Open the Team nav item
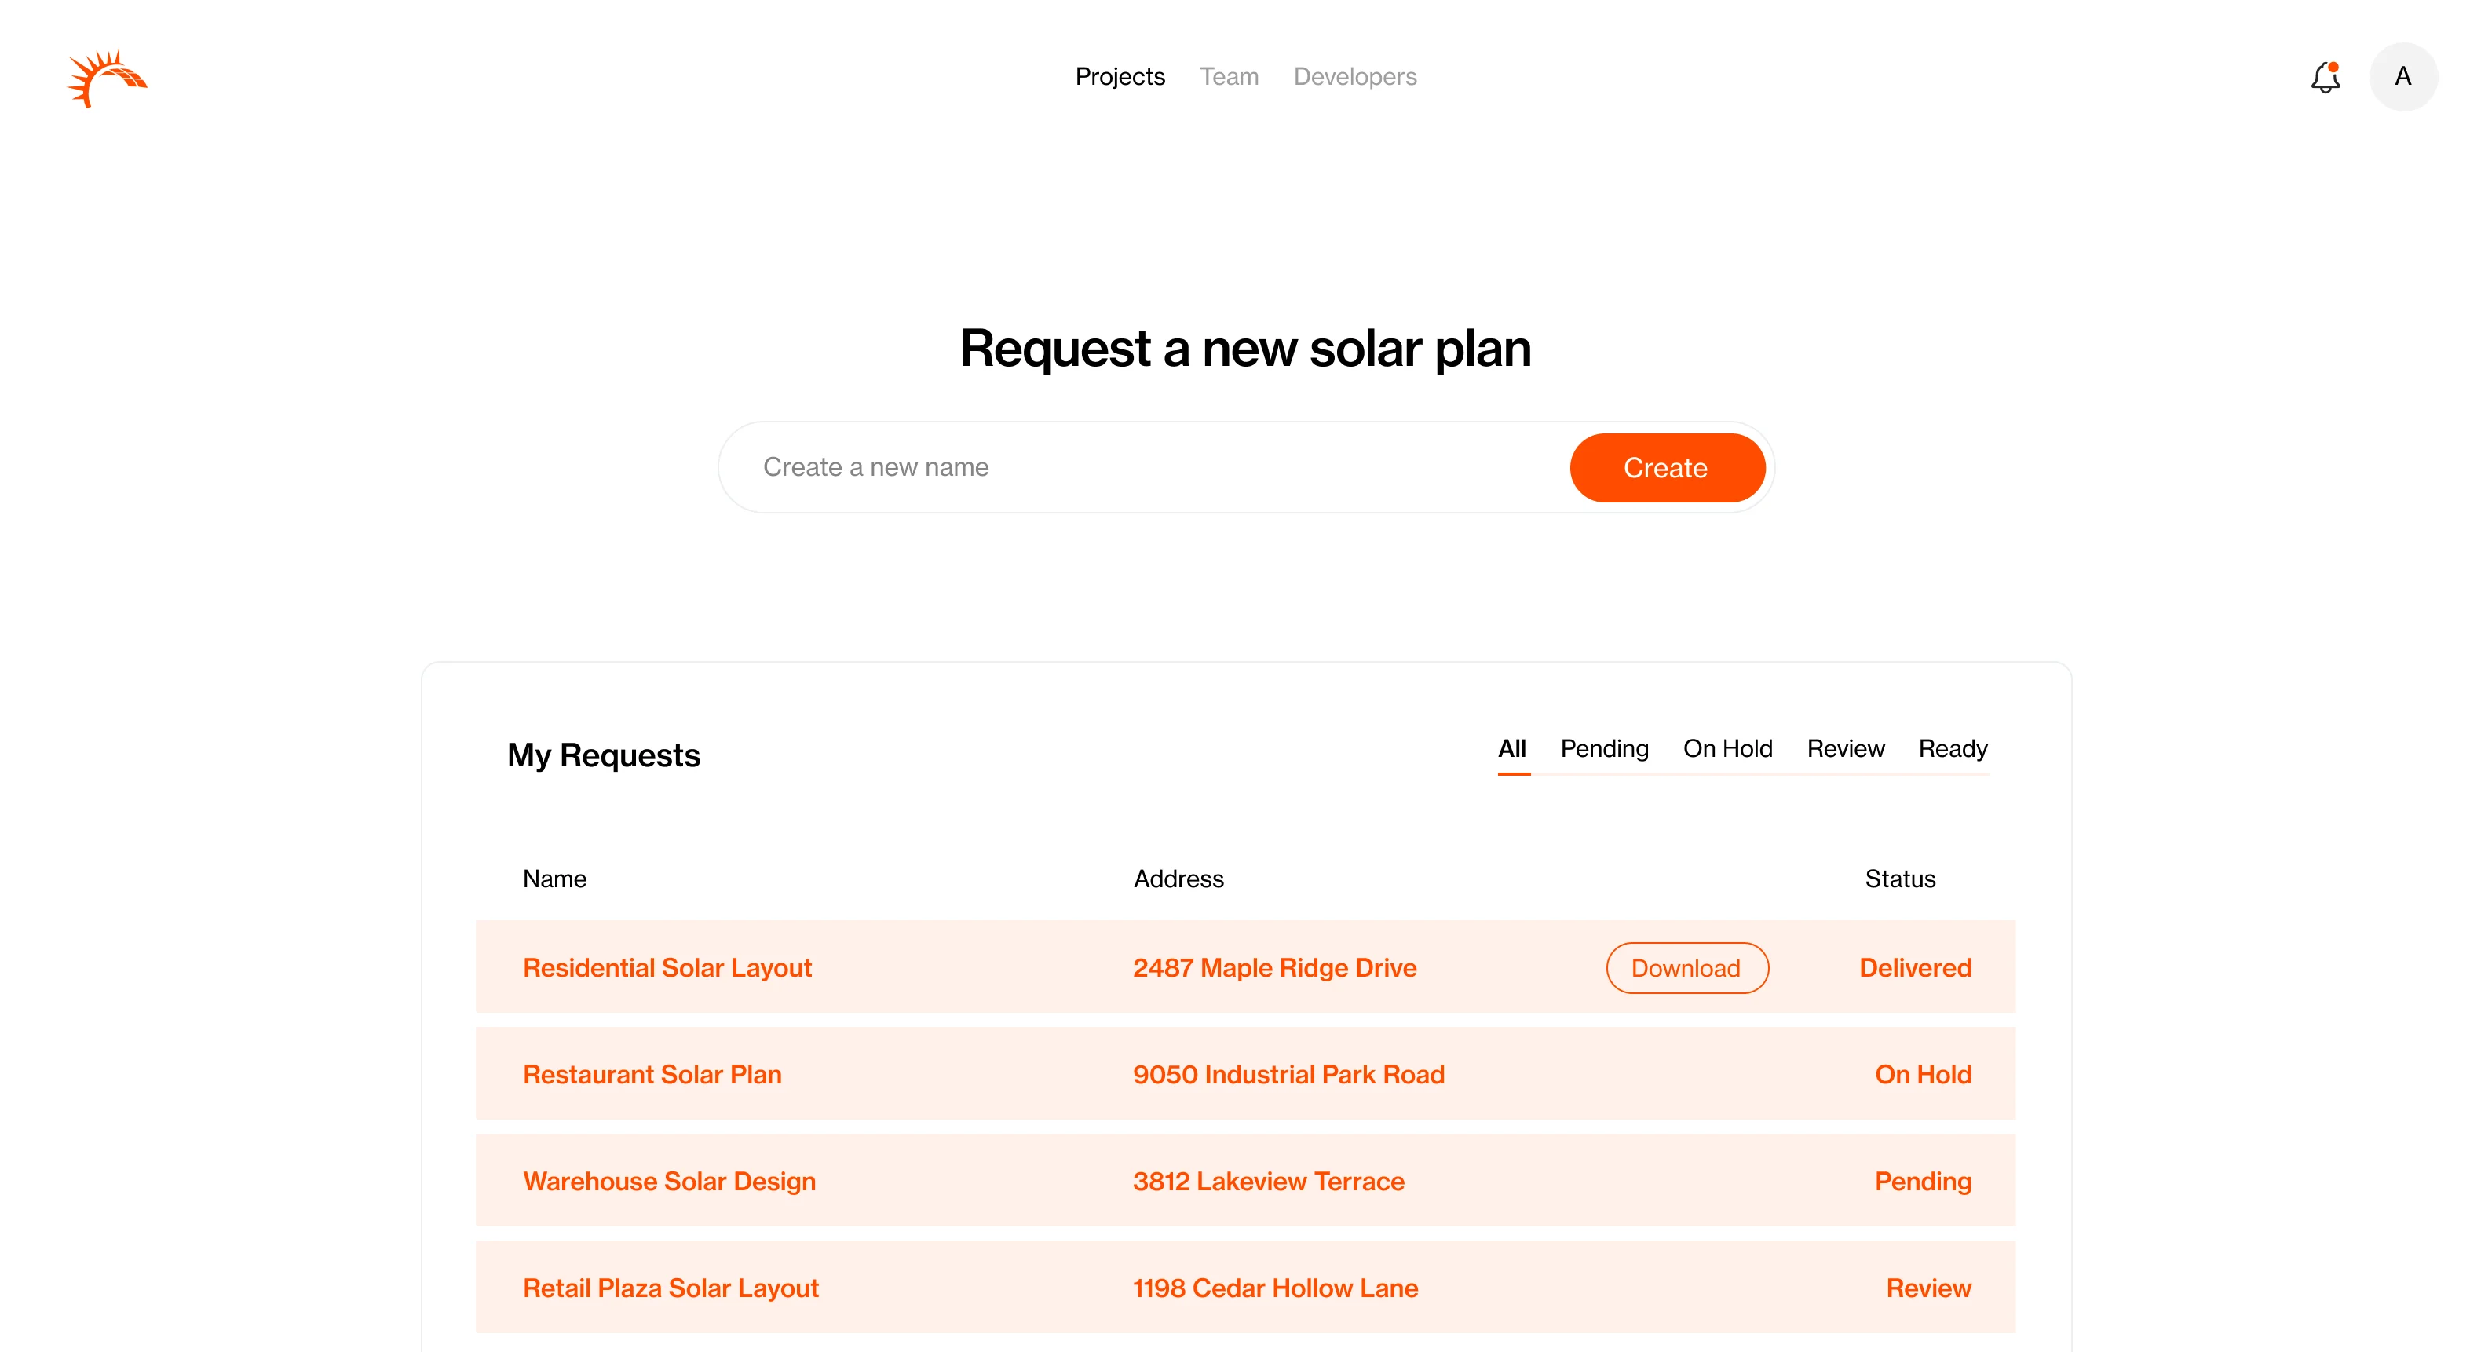The image size is (2492, 1352). [x=1229, y=76]
